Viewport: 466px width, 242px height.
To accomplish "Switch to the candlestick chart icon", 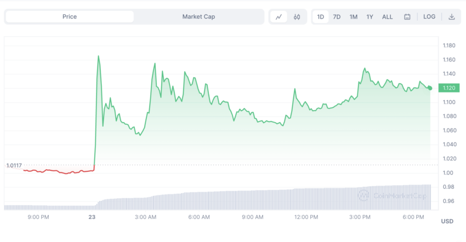I will click(297, 17).
